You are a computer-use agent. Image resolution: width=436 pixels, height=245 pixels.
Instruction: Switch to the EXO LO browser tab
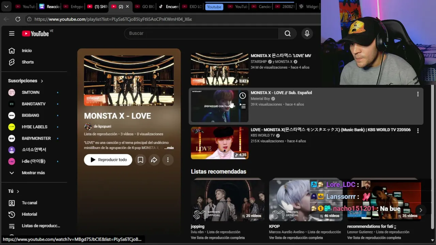pyautogui.click(x=192, y=6)
